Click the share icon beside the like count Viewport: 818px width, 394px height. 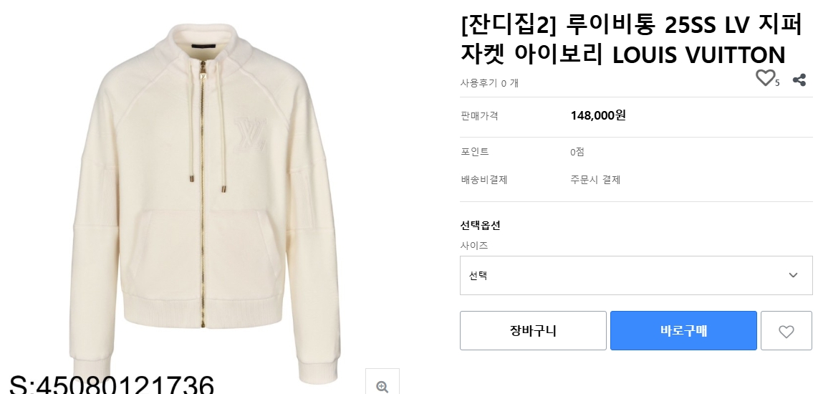coord(799,80)
